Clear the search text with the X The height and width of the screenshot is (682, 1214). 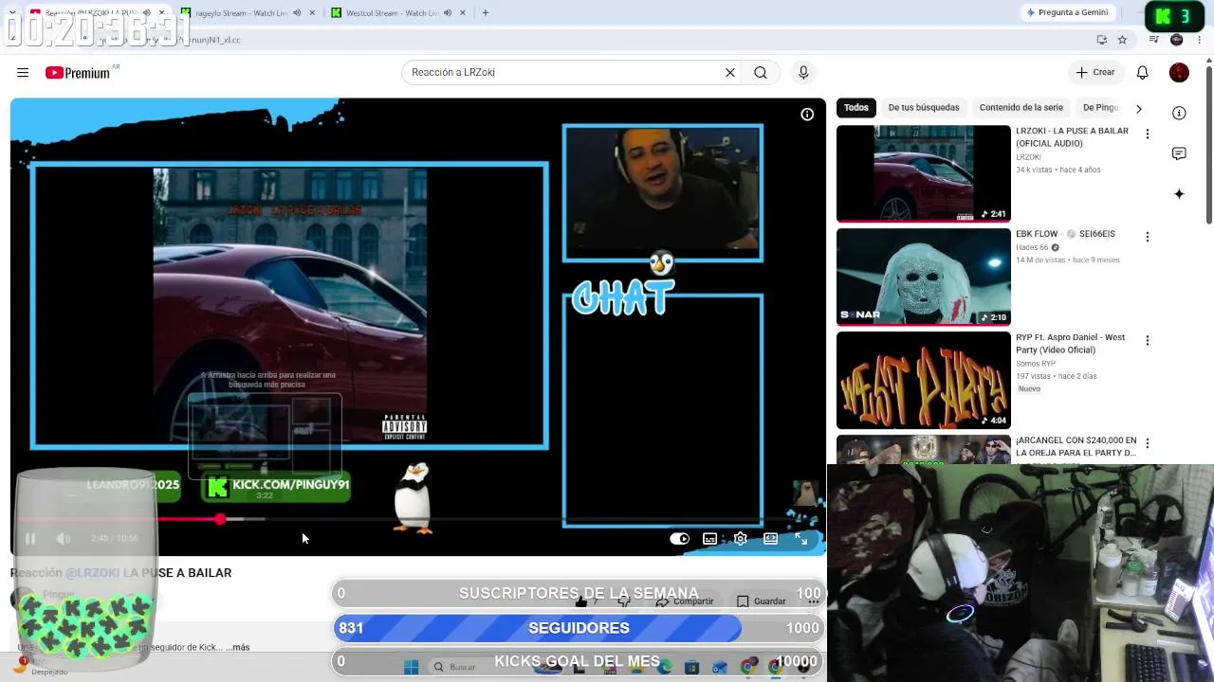[x=730, y=72]
